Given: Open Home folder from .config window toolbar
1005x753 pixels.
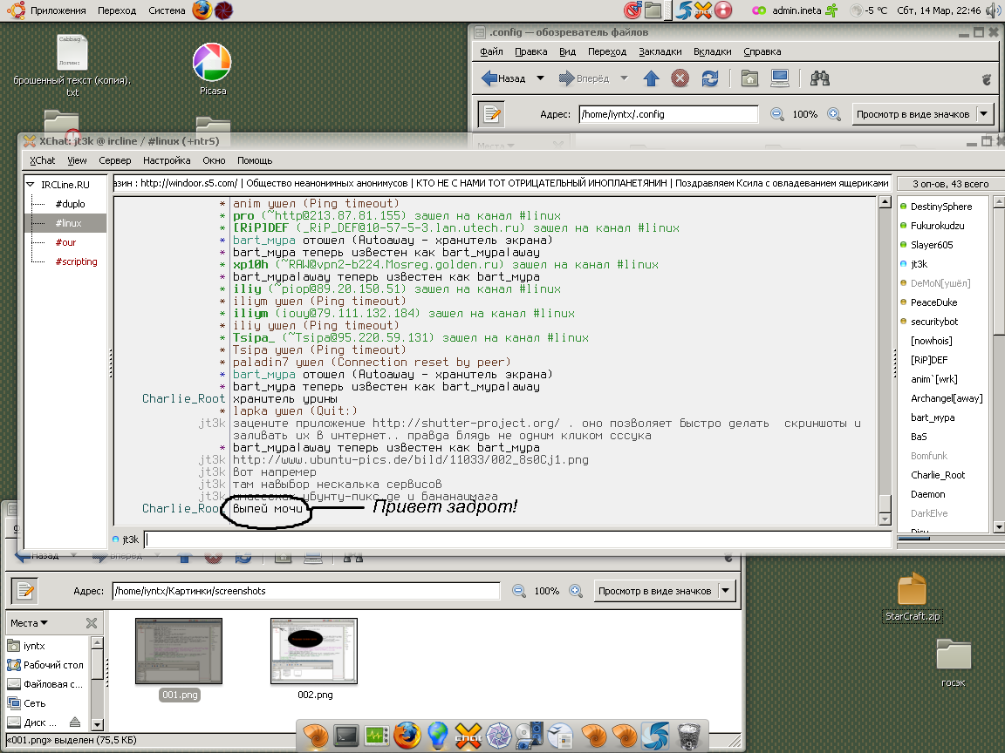Looking at the screenshot, I should click(749, 78).
